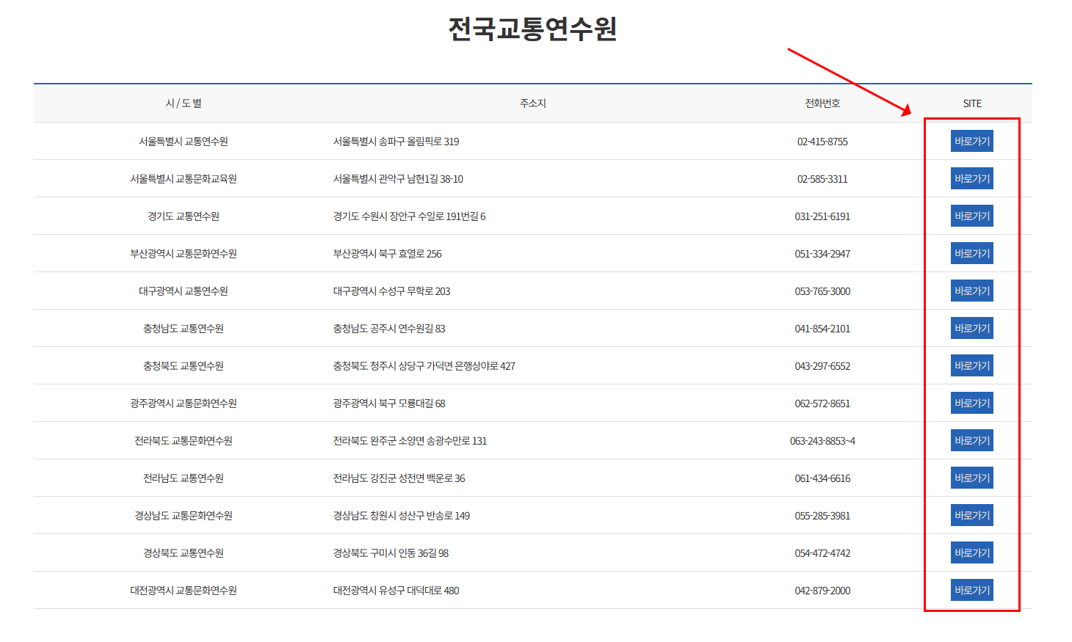Select the 충청북도 교통연수원 name cell
The image size is (1072, 642).
(184, 365)
